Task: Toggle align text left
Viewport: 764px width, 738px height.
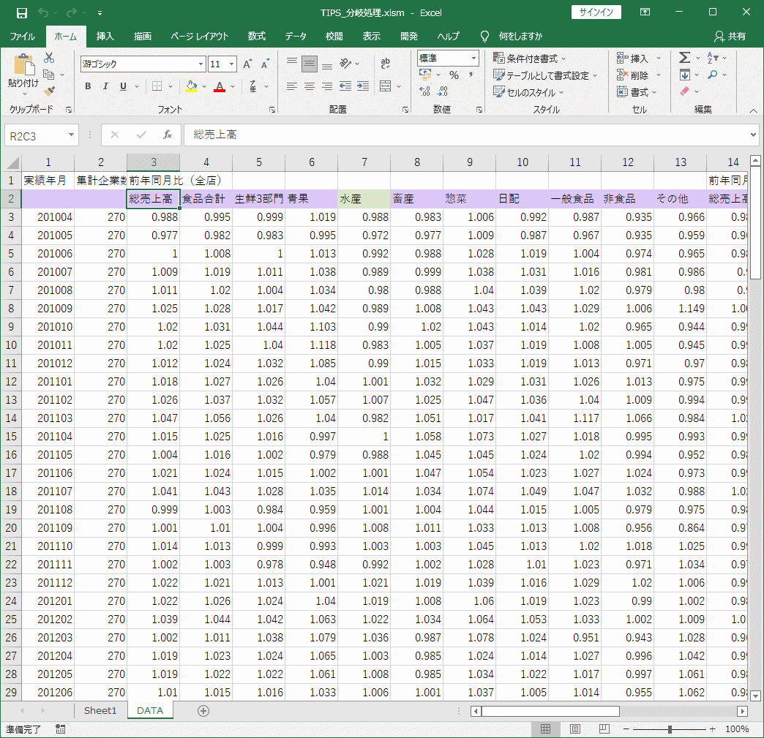Action: tap(292, 86)
